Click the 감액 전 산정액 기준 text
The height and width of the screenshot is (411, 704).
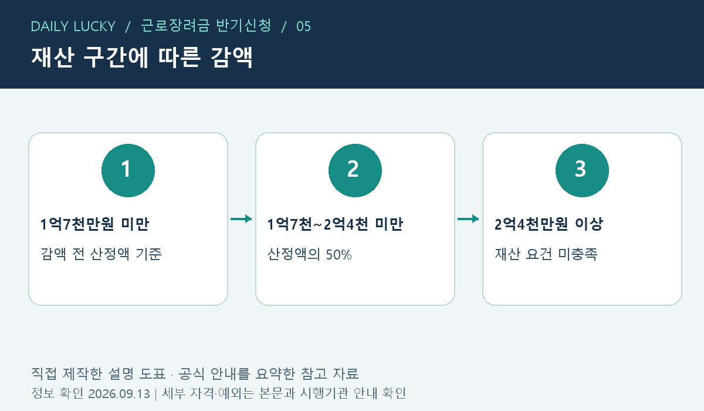[x=101, y=254]
